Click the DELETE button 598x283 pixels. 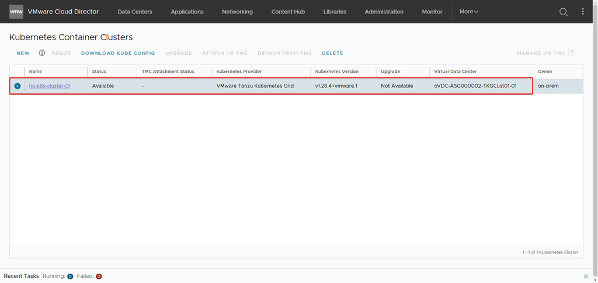(332, 53)
